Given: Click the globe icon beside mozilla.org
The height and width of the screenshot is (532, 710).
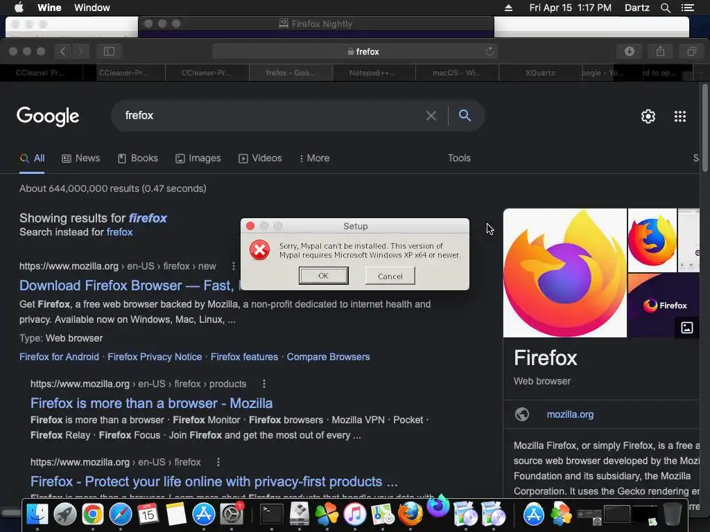Looking at the screenshot, I should click(x=521, y=414).
